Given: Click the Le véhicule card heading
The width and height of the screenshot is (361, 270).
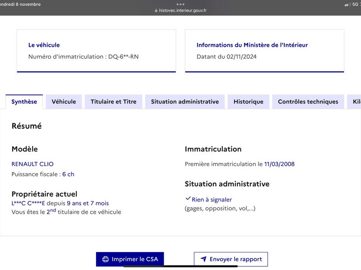Looking at the screenshot, I should [44, 45].
